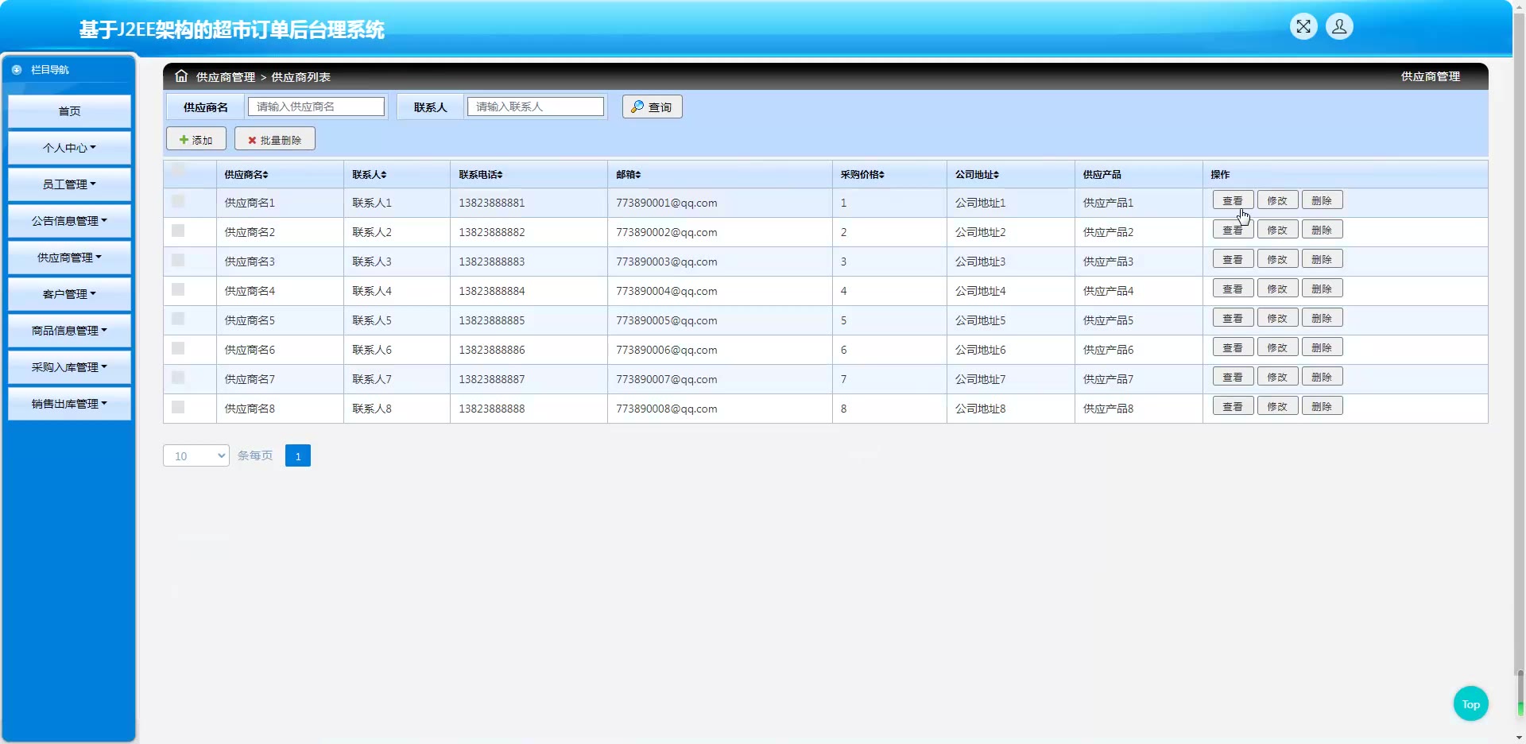1526x744 pixels.
Task: View details of 供应商名2
Action: [1233, 230]
